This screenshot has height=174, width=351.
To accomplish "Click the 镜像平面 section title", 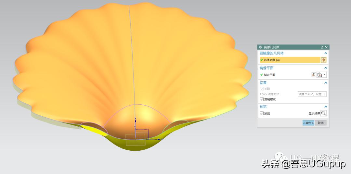I will pyautogui.click(x=266, y=68).
